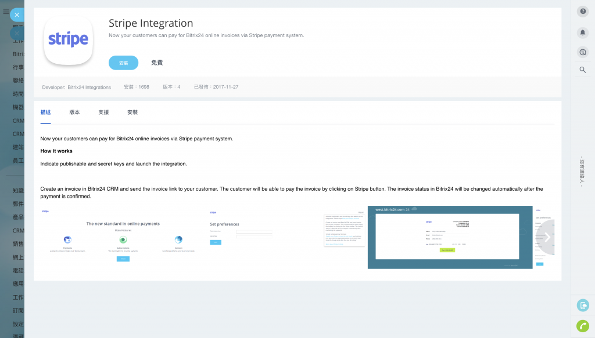Click the 已發佈：2017-11-27 date
Screen dimensions: 595x338
click(x=216, y=87)
